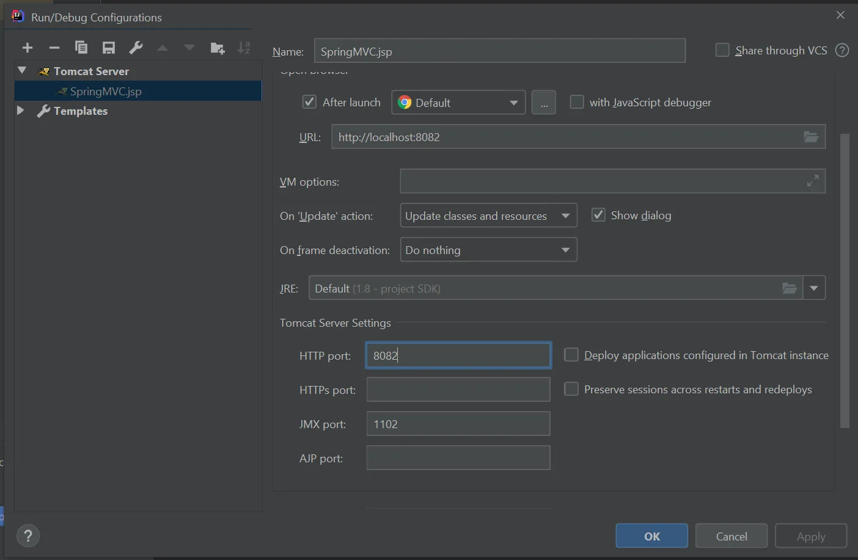Image resolution: width=858 pixels, height=560 pixels.
Task: Open the On 'Update' action dropdown
Action: 488,216
